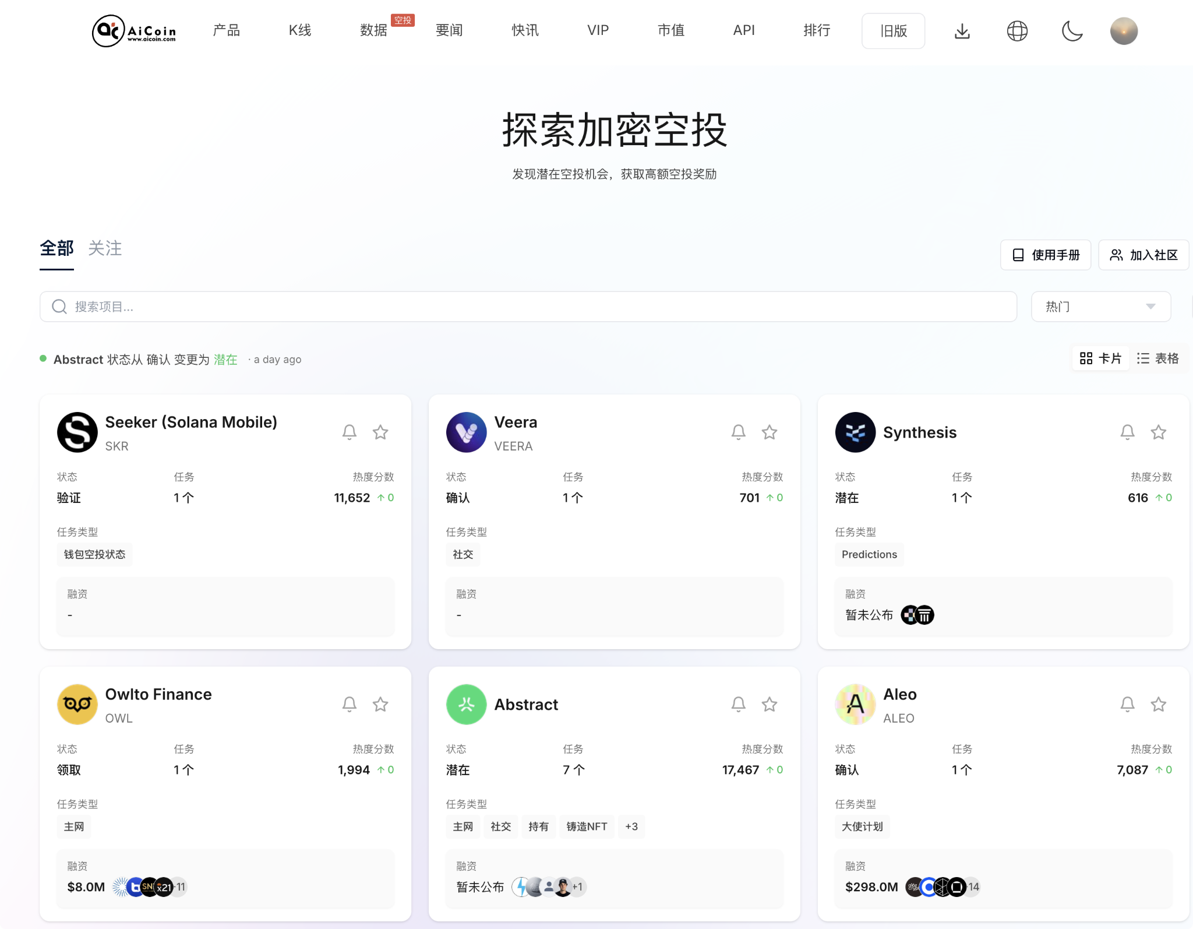Click the bell notification icon on Seeker card
The width and height of the screenshot is (1193, 929).
point(349,432)
